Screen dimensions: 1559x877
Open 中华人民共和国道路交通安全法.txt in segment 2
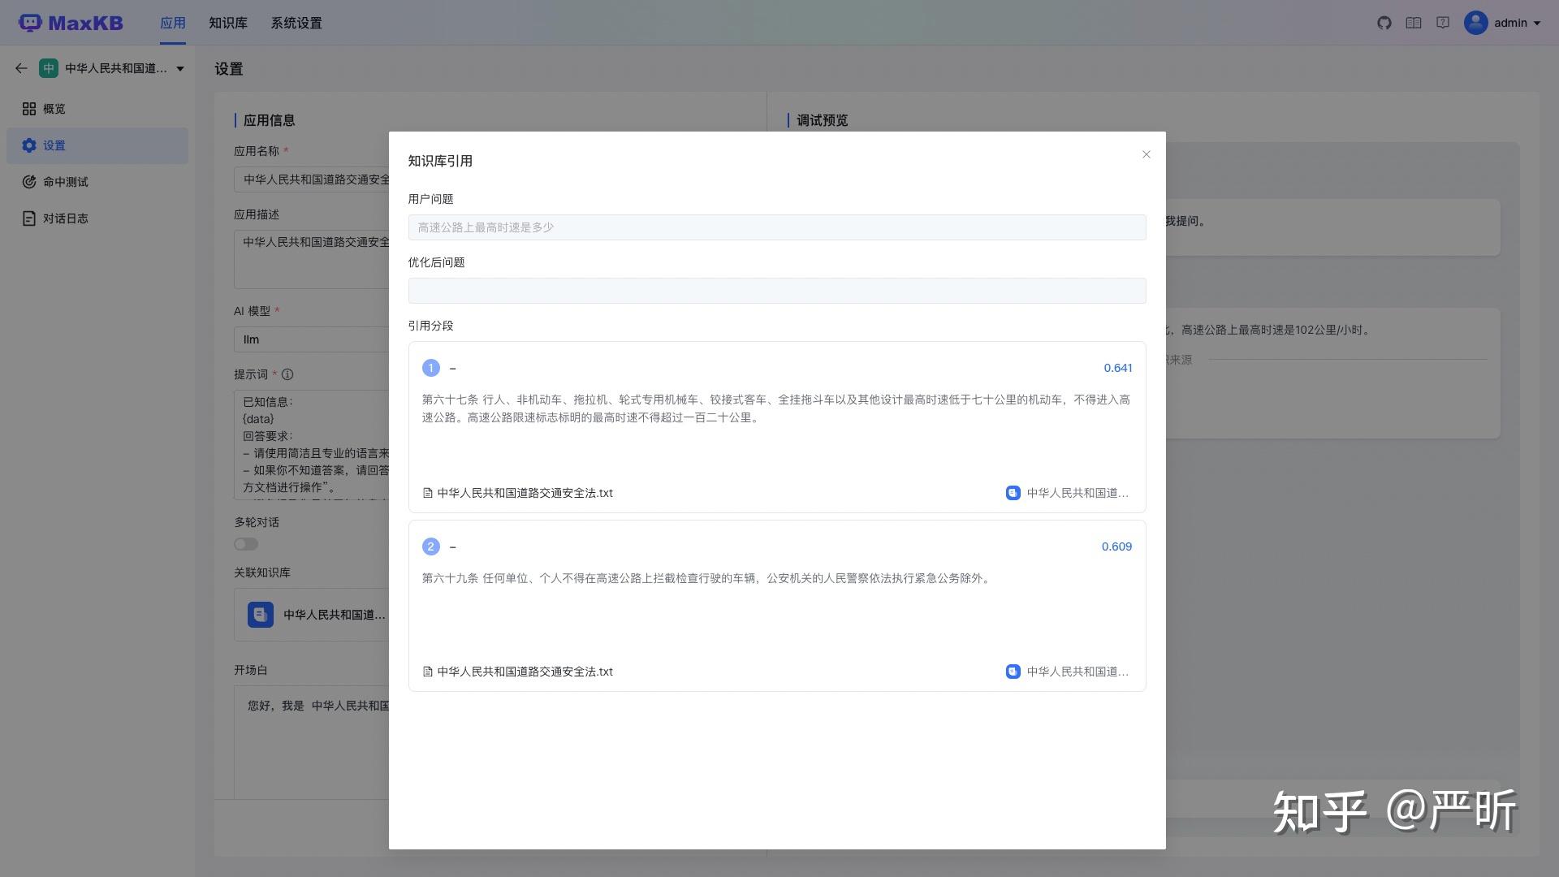point(525,672)
